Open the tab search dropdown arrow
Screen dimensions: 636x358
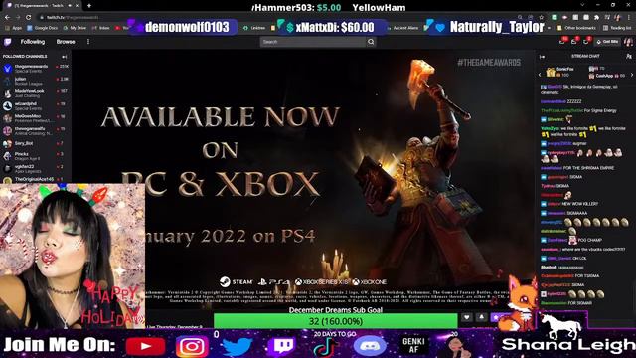[583, 4]
